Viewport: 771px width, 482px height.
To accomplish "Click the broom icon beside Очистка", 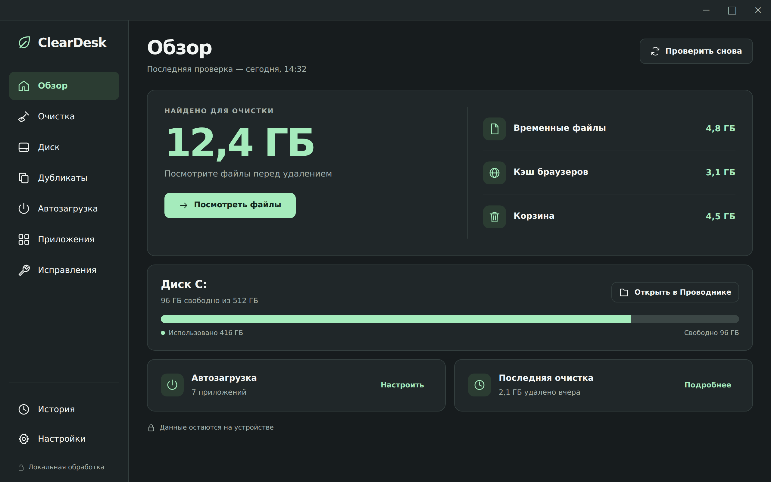I will (24, 117).
